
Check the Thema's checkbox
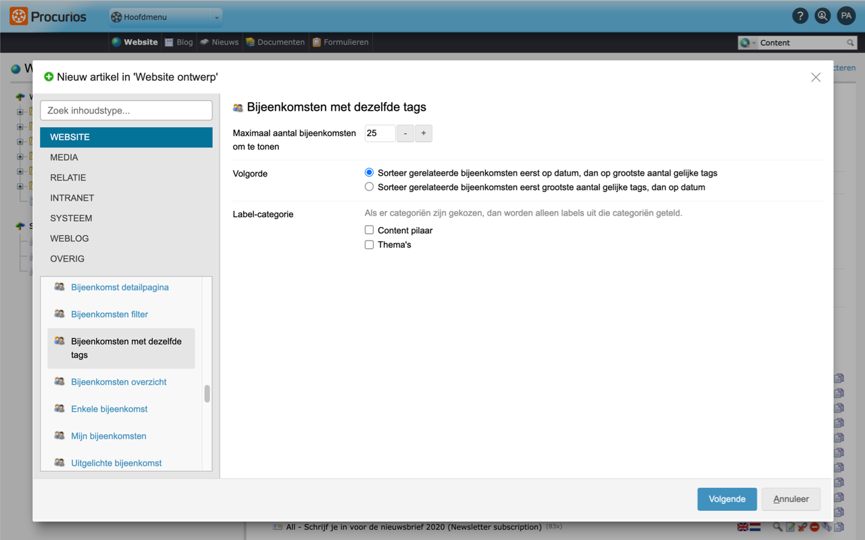[369, 244]
